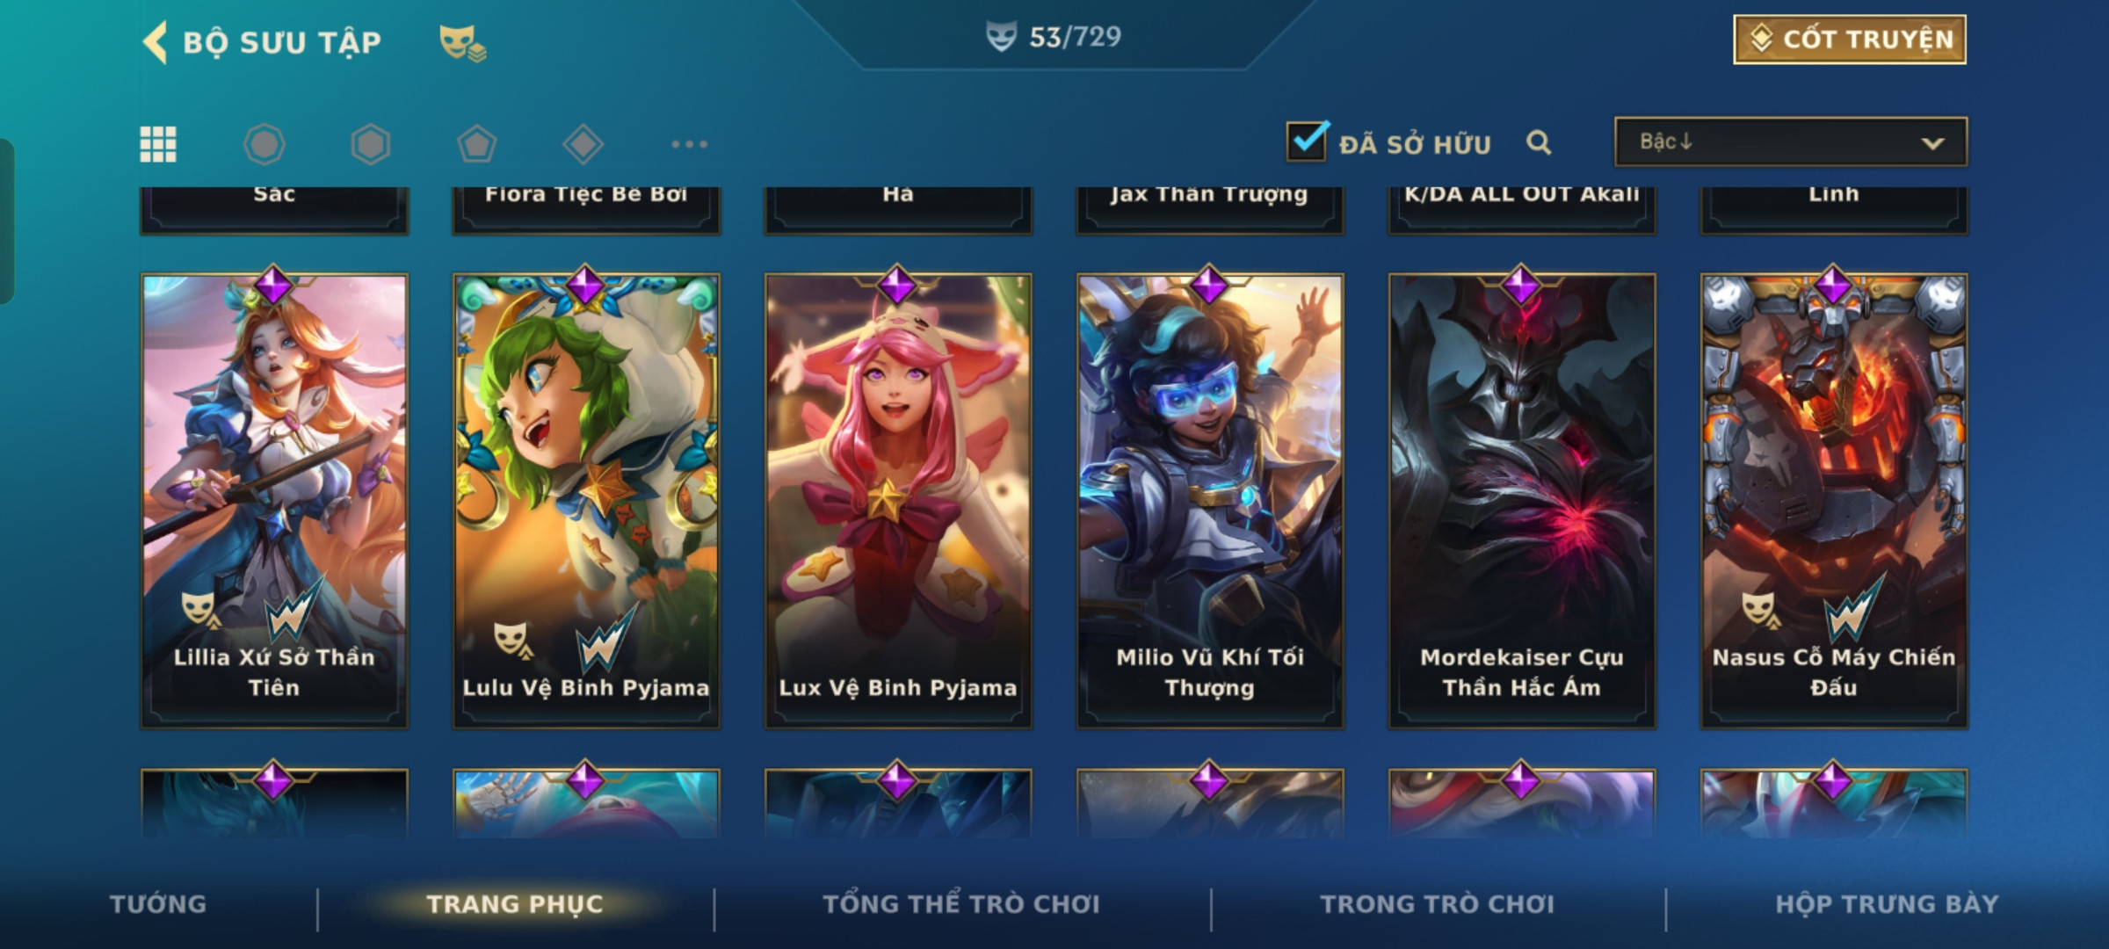Open the mask and coins icon beside the title
The height and width of the screenshot is (949, 2109).
click(x=462, y=43)
